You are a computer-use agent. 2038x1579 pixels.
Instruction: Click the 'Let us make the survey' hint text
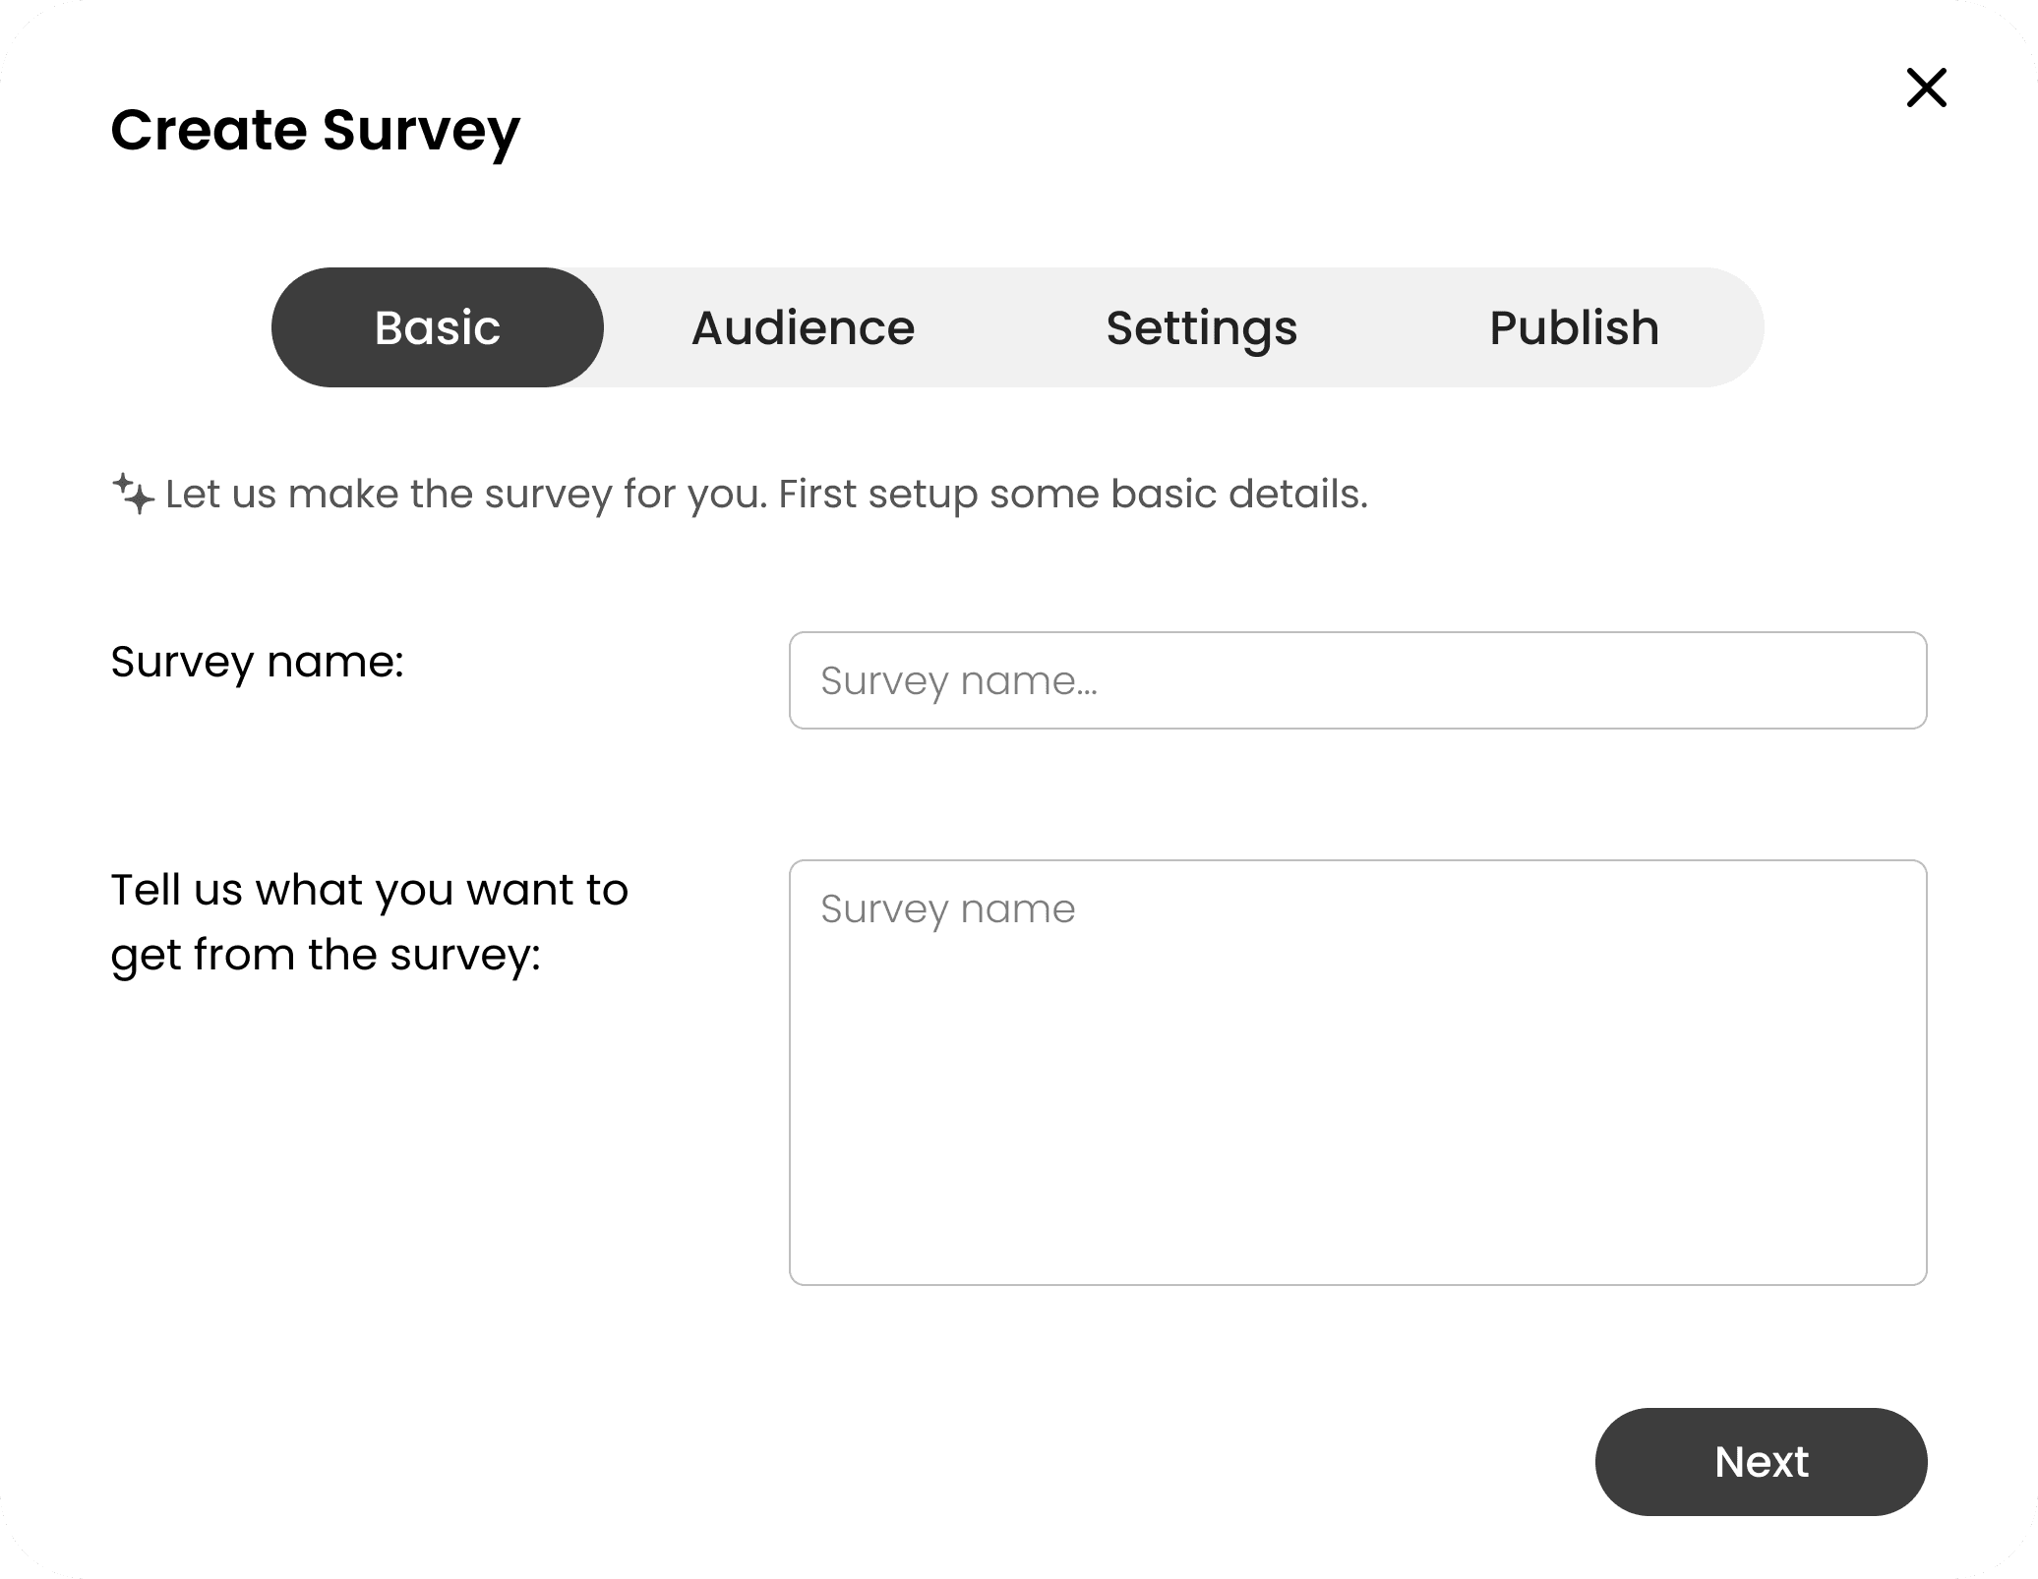462,494
